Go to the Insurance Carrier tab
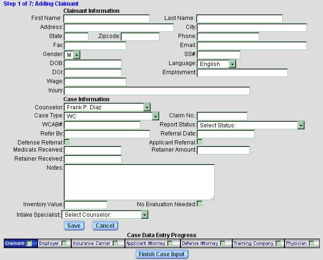 [x=90, y=243]
